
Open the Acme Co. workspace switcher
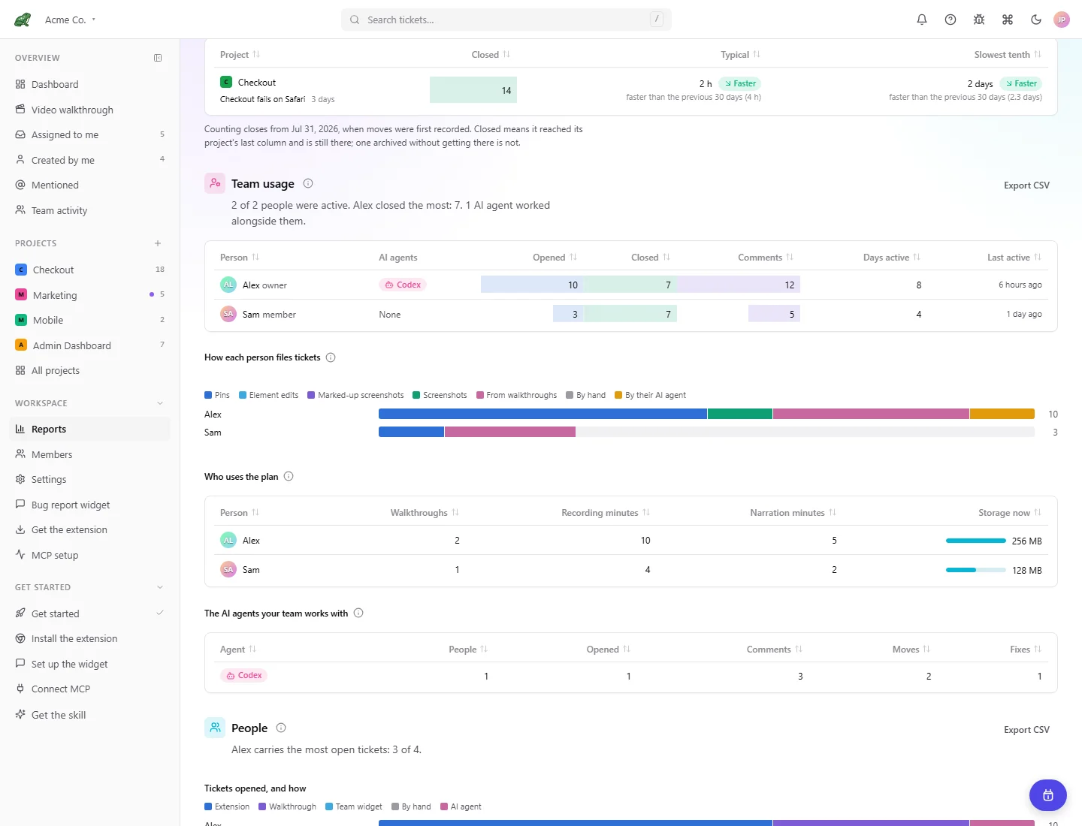[71, 20]
